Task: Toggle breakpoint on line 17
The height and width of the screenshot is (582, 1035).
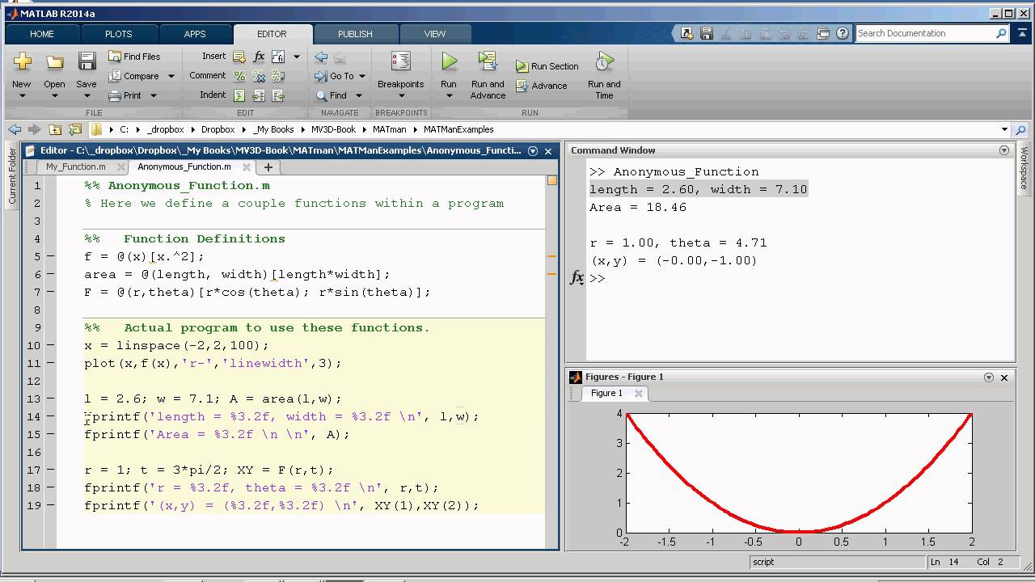Action: tap(50, 470)
